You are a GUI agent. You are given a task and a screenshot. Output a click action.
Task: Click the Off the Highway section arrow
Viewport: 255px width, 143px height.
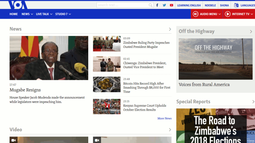(251, 32)
